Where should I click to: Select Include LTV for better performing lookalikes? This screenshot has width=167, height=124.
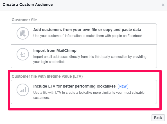click(x=75, y=86)
